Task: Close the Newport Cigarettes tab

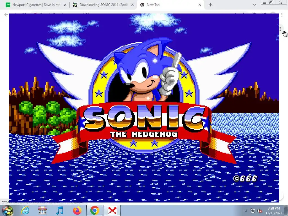Action: (x=65, y=5)
